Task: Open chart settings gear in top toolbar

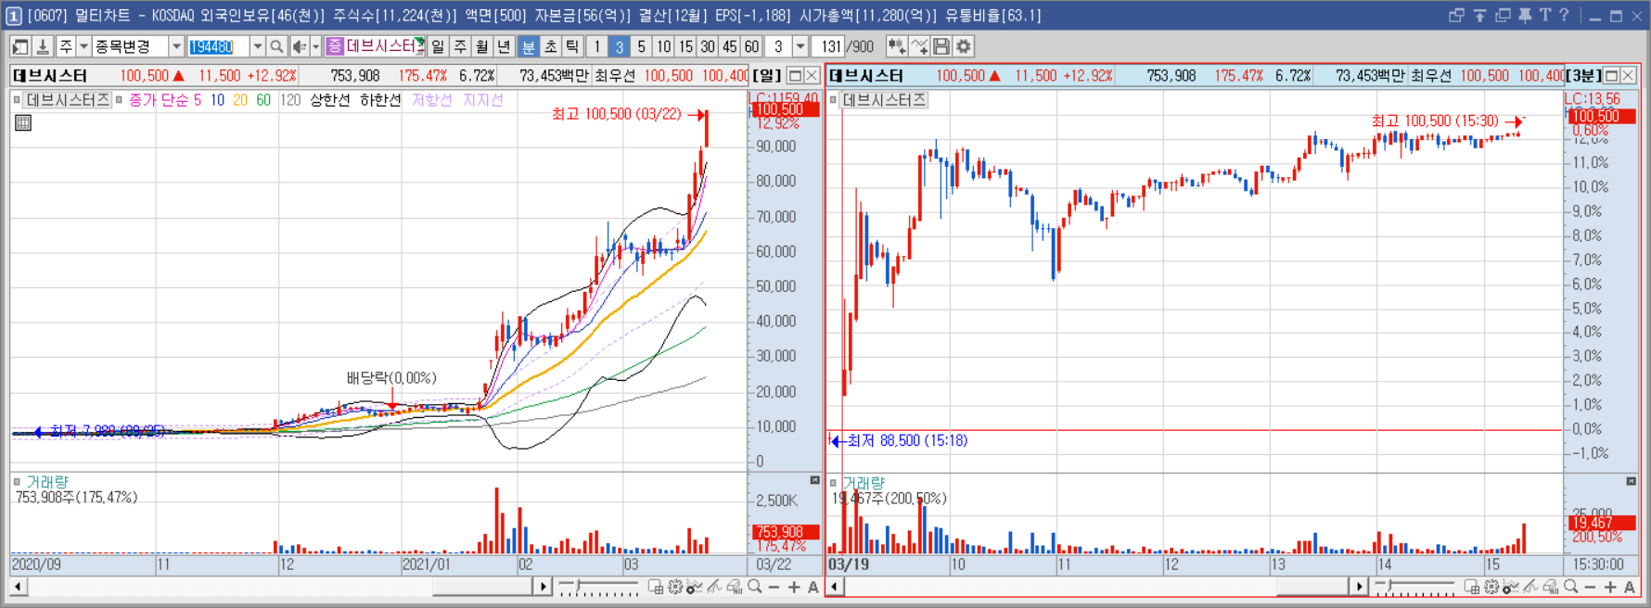Action: coord(964,46)
